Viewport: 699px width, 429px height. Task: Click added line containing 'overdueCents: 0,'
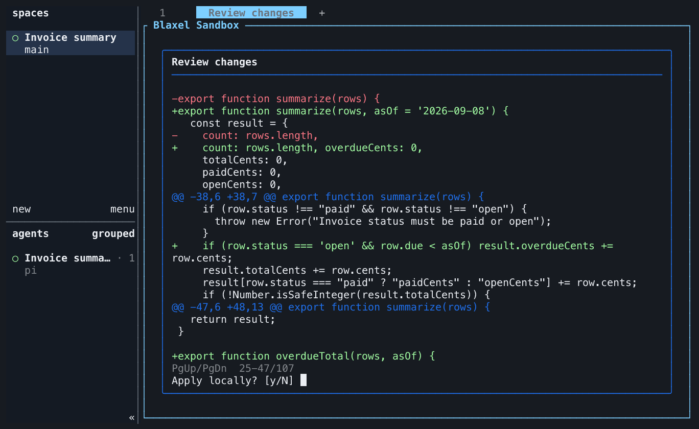point(297,148)
